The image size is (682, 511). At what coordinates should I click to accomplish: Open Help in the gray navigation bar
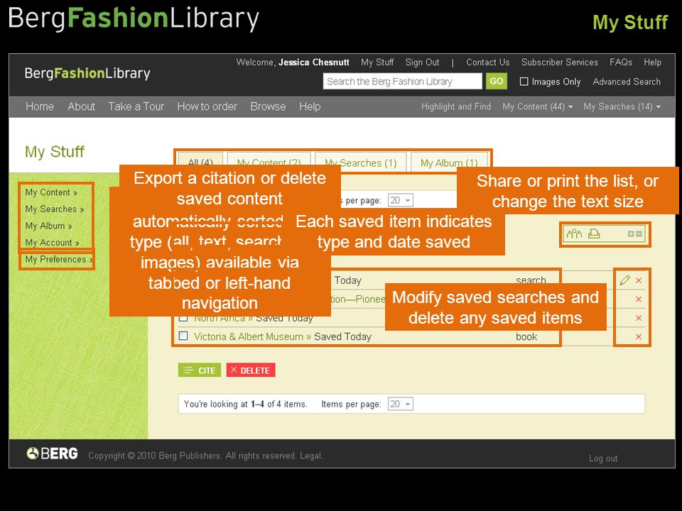[310, 106]
